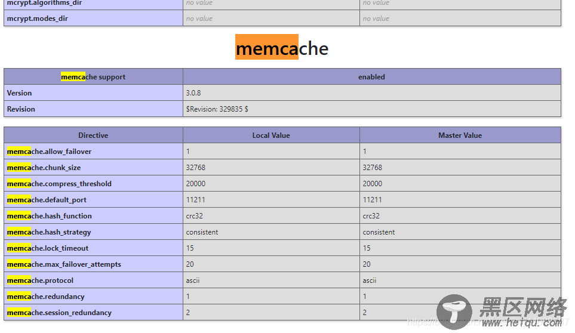Viewport: 575px width, 333px height.
Task: Click mcrypt.modes_dir master no value cell
Action: [x=460, y=18]
